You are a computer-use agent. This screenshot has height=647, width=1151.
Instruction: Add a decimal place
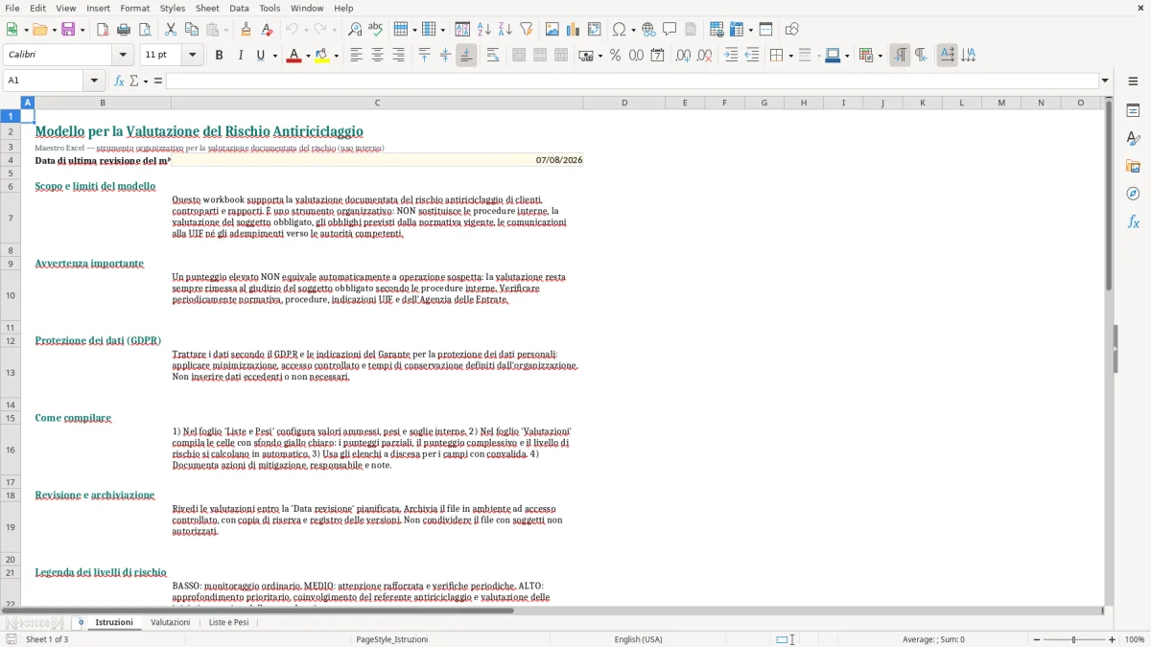coord(683,56)
